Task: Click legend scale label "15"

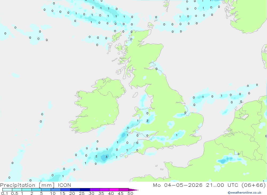Action: [62, 193]
